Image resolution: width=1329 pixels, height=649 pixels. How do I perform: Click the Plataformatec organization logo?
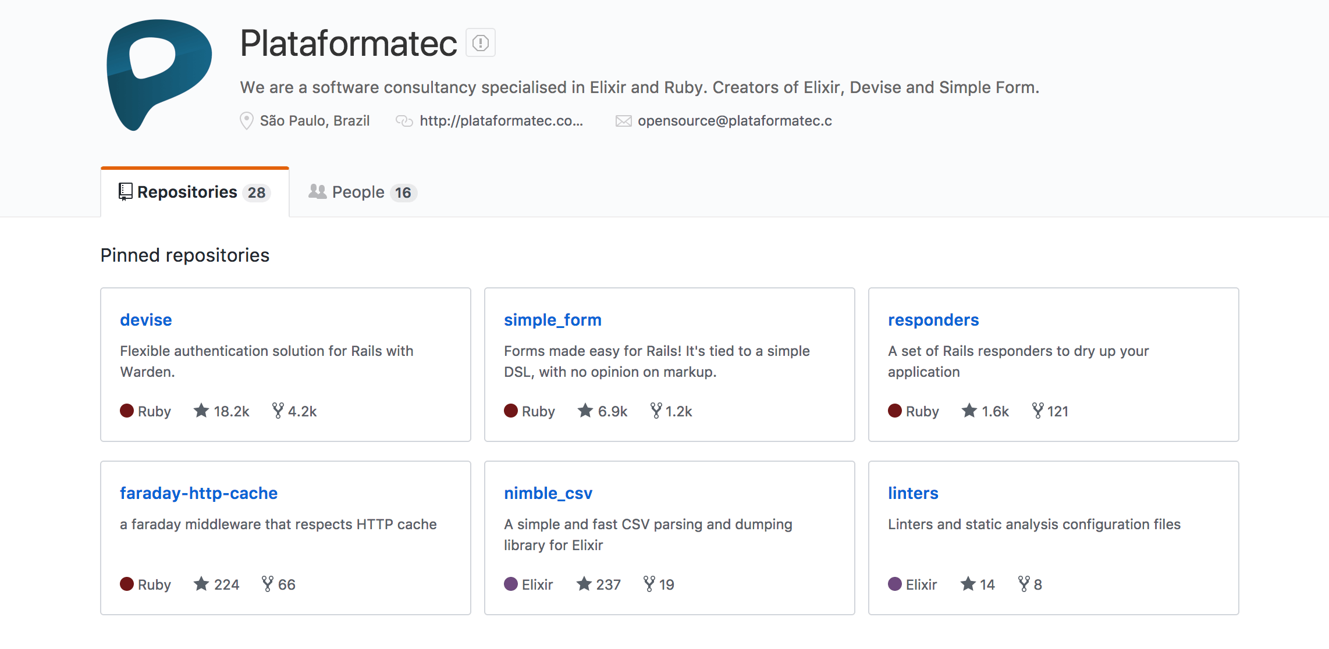pos(159,75)
